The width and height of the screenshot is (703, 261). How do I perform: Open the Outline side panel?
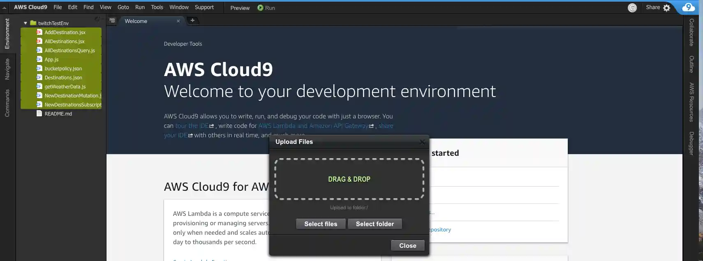(x=691, y=64)
